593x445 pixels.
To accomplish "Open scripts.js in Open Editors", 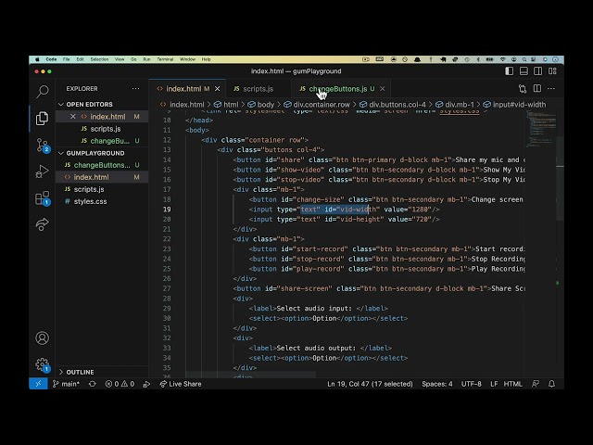I will click(x=102, y=129).
